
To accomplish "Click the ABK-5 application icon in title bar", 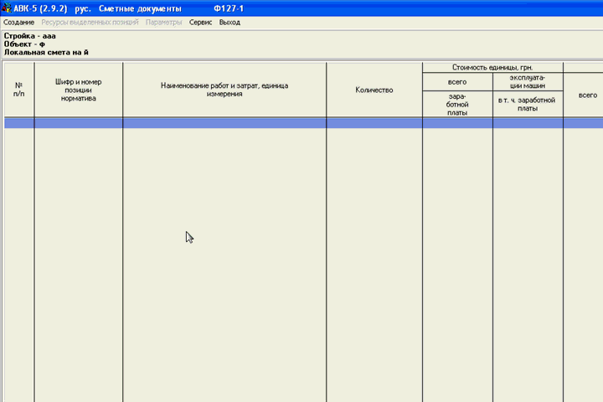I will 7,7.
